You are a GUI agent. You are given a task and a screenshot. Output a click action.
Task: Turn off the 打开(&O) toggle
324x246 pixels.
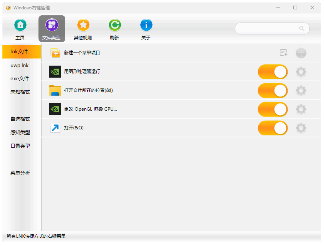[273, 128]
